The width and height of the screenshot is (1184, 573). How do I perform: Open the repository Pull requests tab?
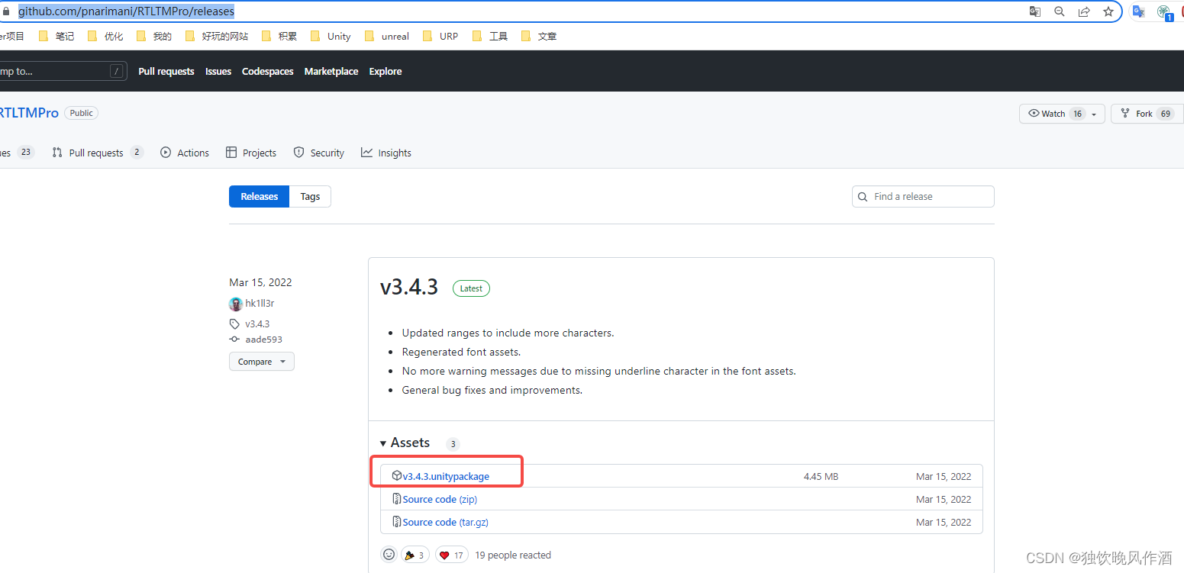[98, 153]
